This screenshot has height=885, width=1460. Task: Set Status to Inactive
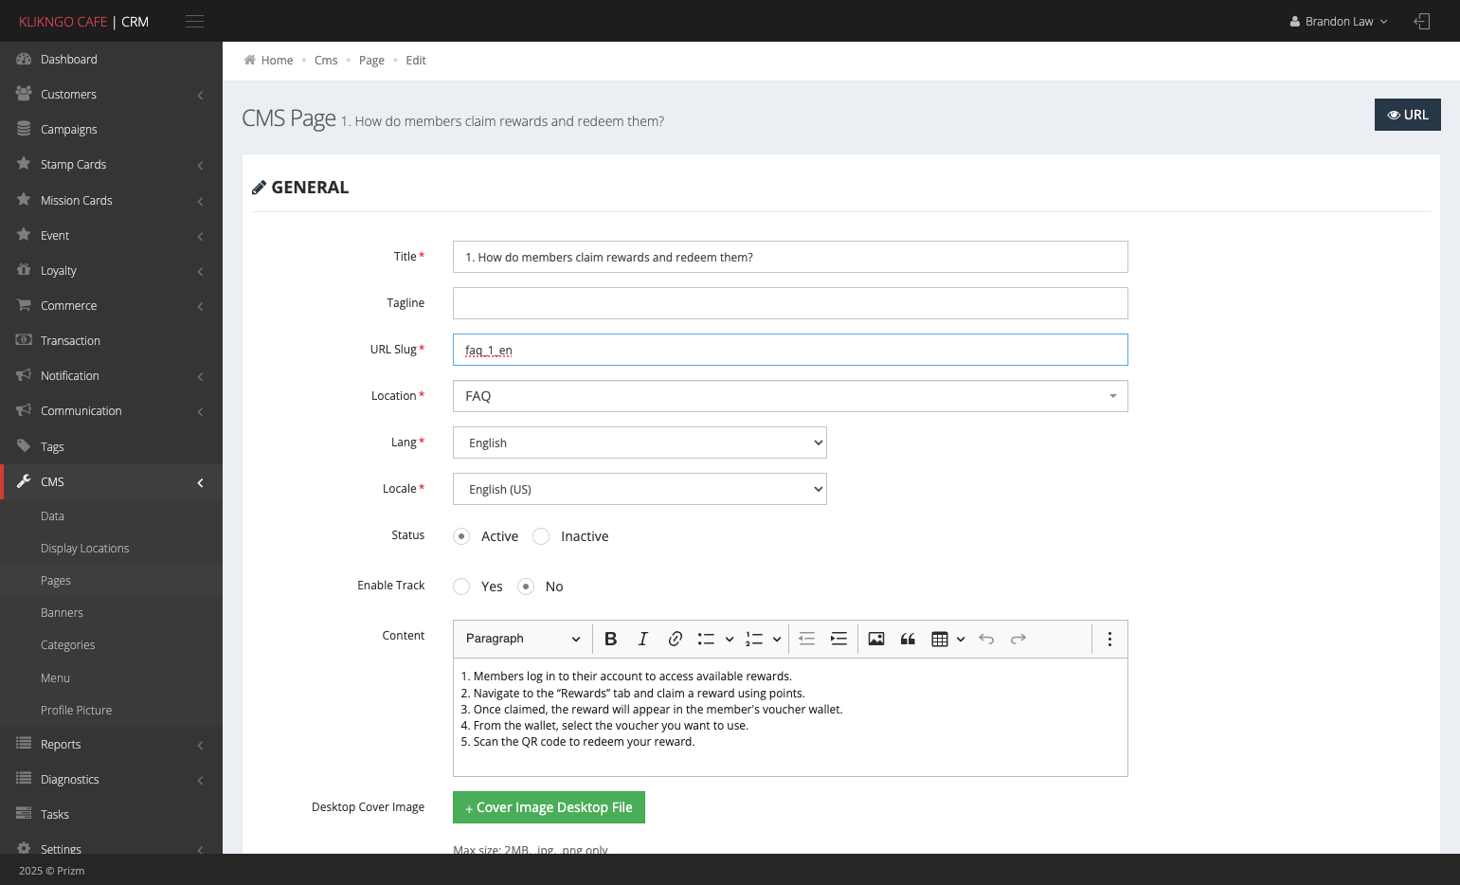point(541,536)
